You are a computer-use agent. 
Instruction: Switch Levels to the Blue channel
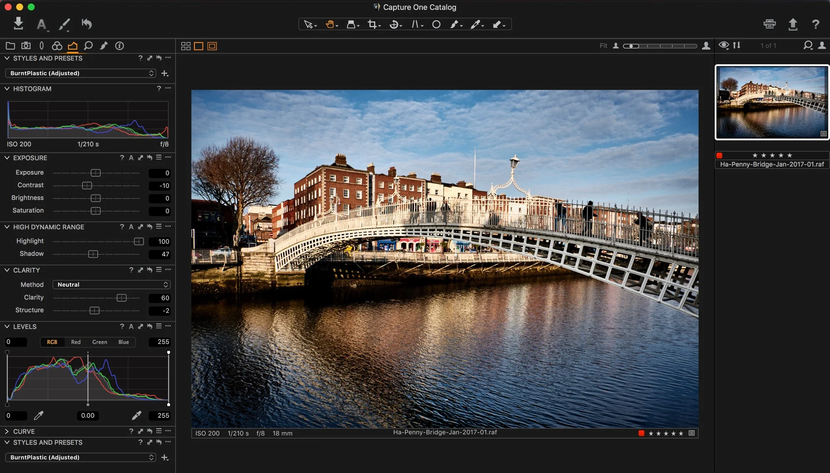(123, 342)
